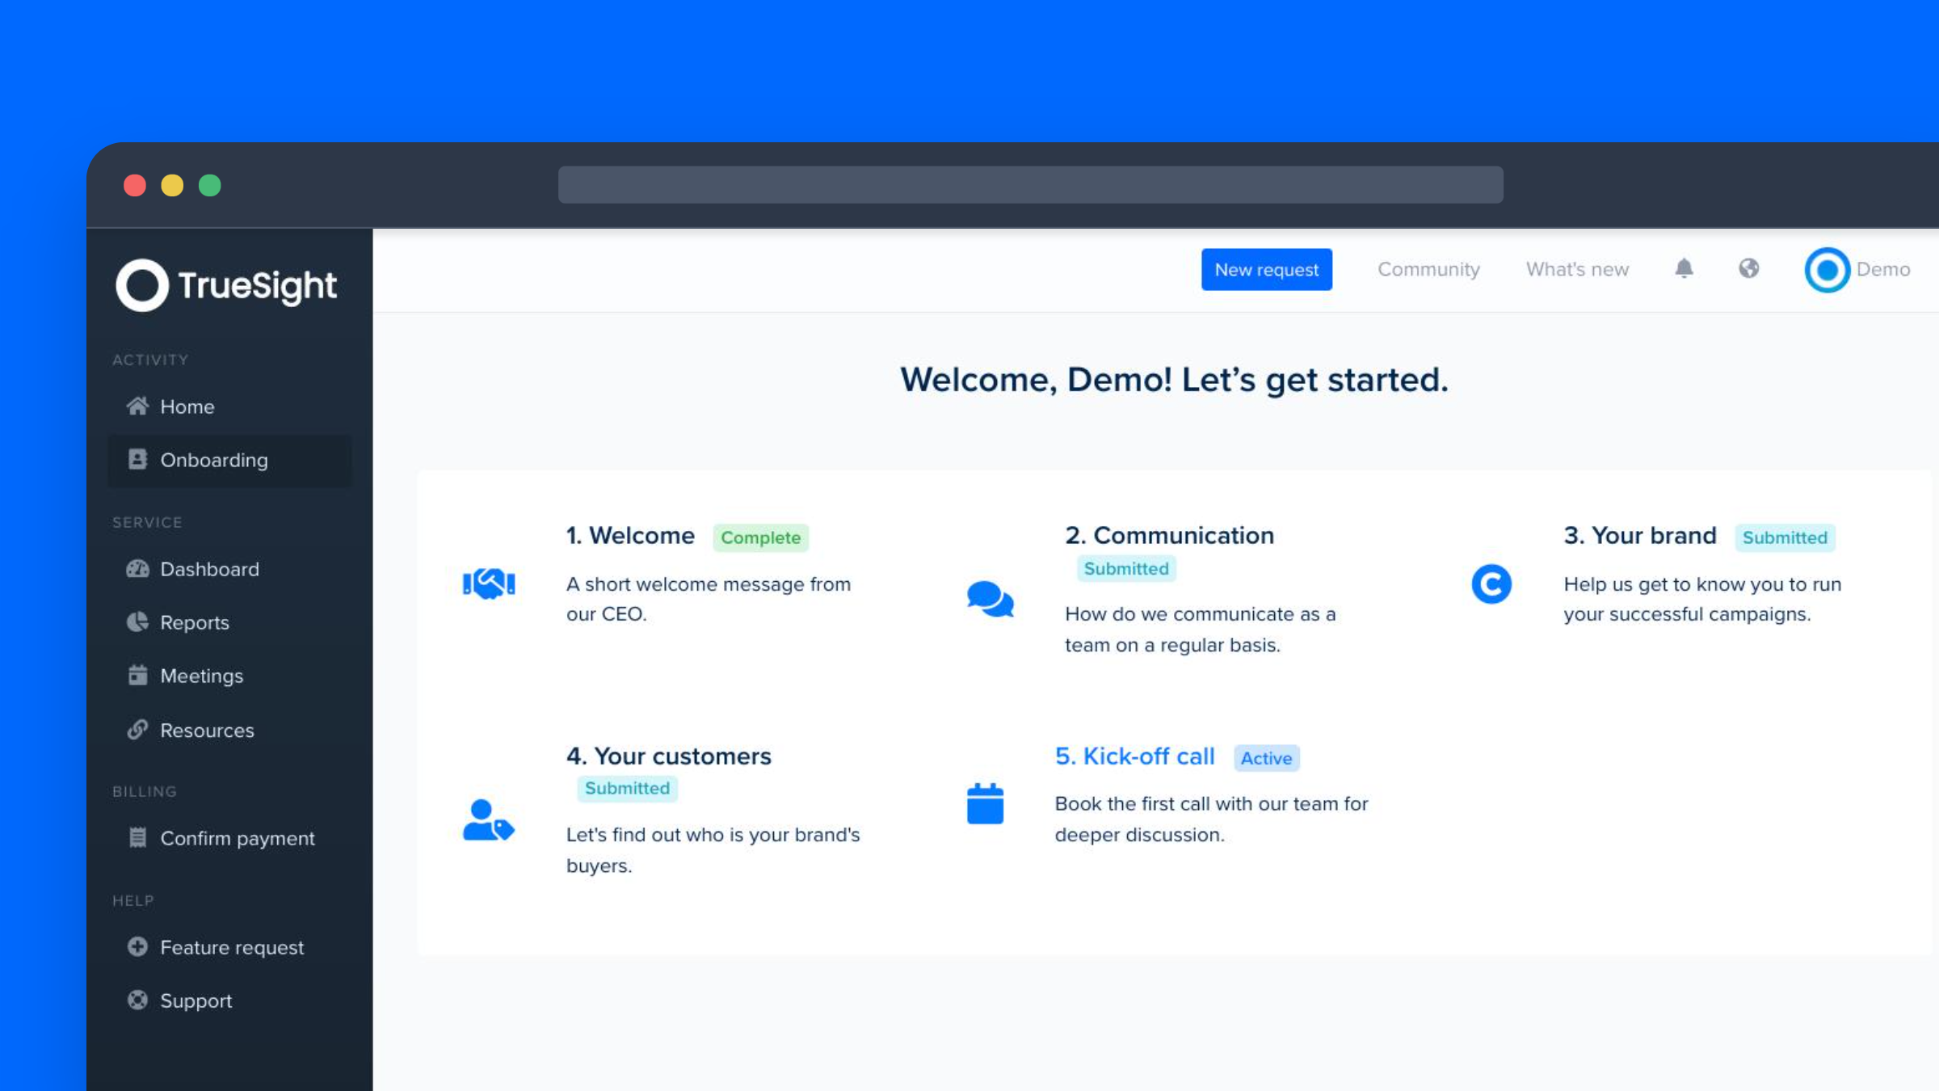This screenshot has height=1091, width=1939.
Task: Open notifications with the bell icon
Action: (x=1684, y=268)
